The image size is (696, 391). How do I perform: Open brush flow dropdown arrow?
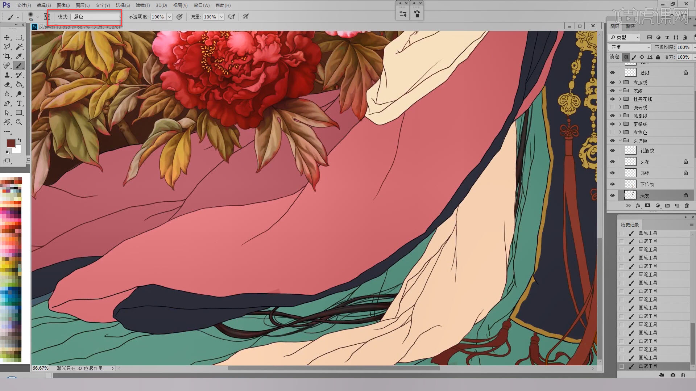click(x=221, y=17)
